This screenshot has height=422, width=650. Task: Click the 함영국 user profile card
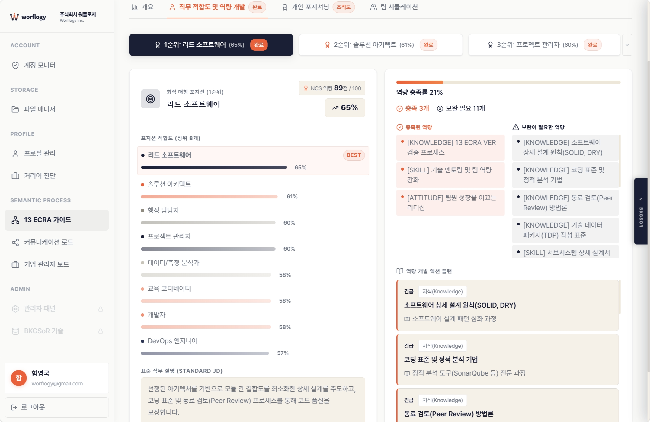[x=57, y=378]
